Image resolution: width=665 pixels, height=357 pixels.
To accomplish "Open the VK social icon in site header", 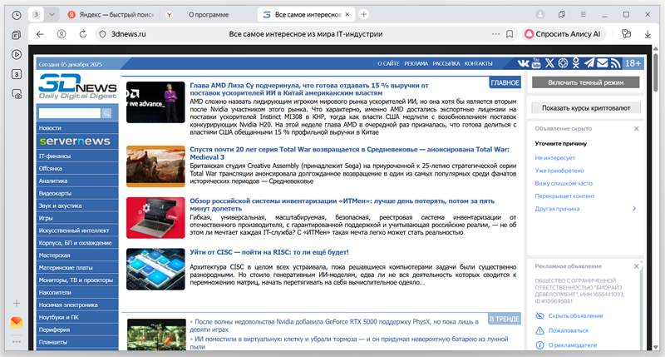I will (x=522, y=63).
